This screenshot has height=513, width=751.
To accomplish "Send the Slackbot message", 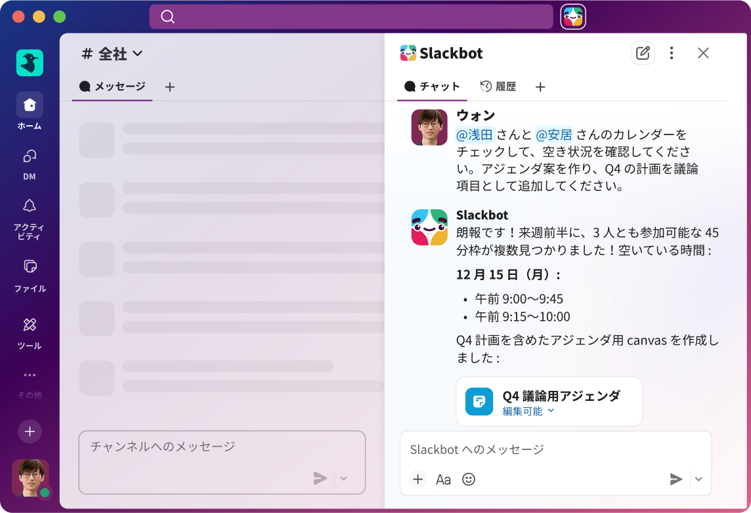I will tap(676, 478).
